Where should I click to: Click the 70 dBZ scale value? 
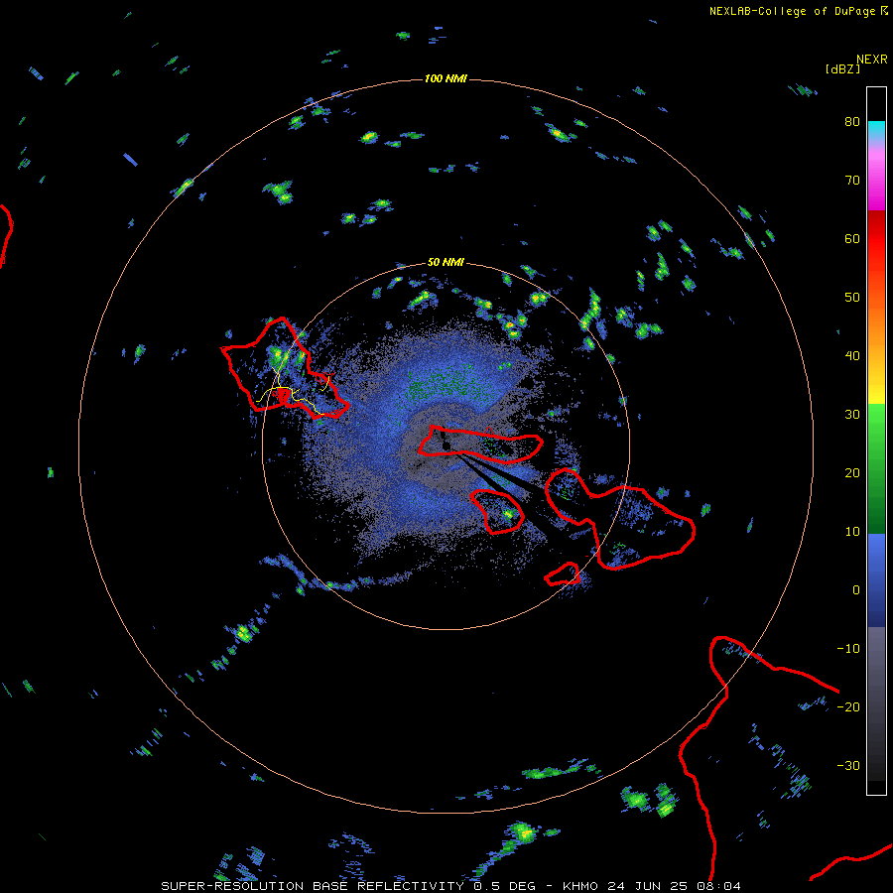[x=852, y=181]
